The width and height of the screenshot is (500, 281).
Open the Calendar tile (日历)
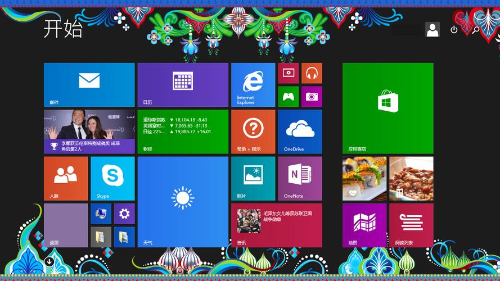point(183,85)
